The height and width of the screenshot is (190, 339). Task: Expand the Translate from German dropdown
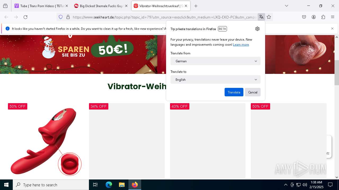point(216,61)
